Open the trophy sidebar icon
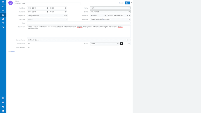Viewport: 201px width, 113px height. (x=3, y=27)
